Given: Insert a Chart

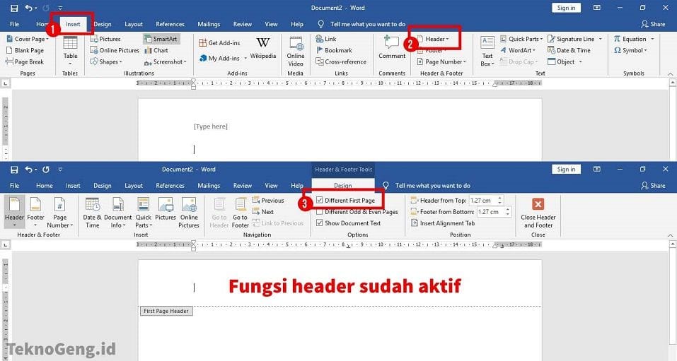Looking at the screenshot, I should (156, 50).
